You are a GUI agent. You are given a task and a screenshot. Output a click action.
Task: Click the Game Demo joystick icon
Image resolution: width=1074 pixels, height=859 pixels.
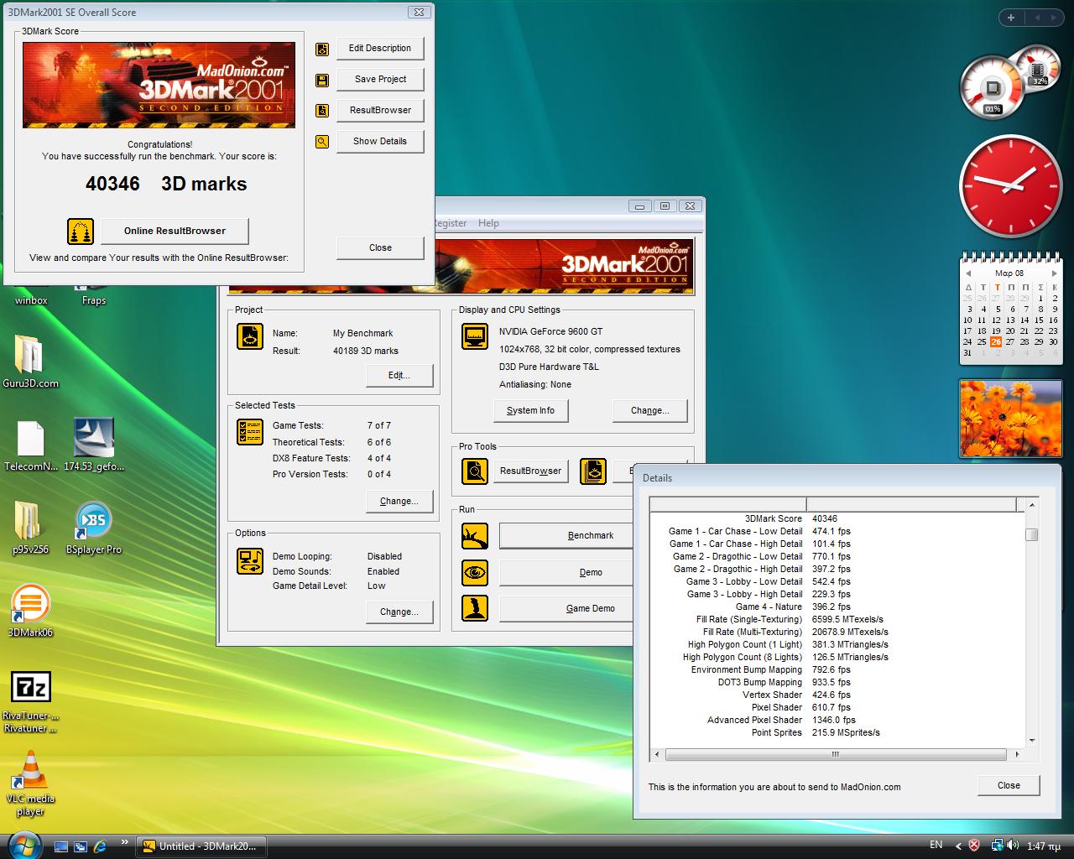click(x=475, y=608)
